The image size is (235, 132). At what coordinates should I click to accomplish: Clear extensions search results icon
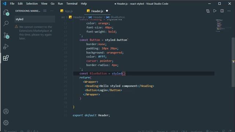click(x=45, y=11)
